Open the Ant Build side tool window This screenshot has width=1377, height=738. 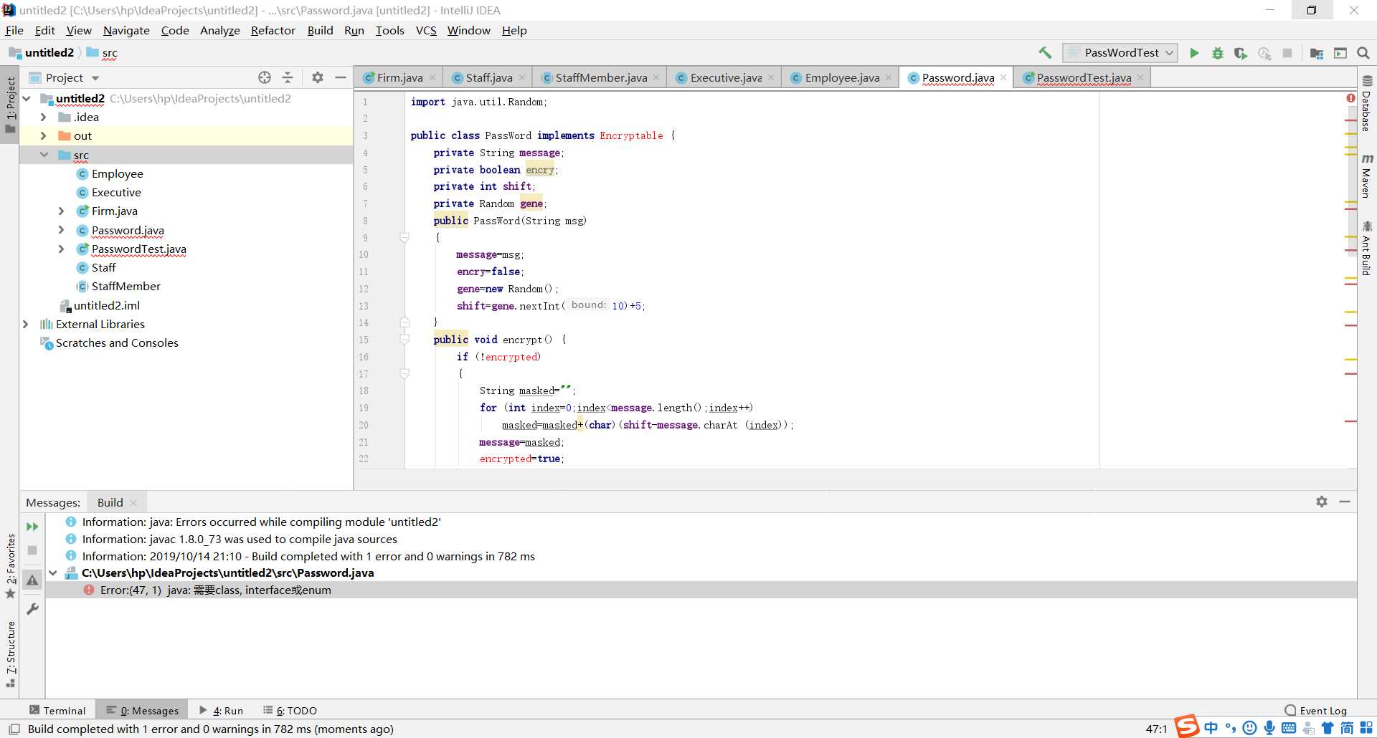tap(1367, 247)
